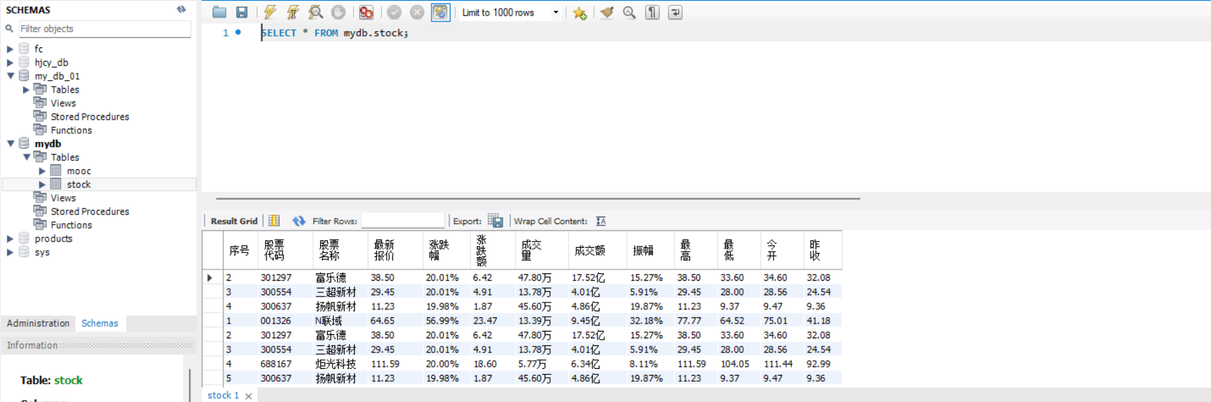Expand the hjcy_db schema
This screenshot has width=1211, height=402.
click(10, 62)
